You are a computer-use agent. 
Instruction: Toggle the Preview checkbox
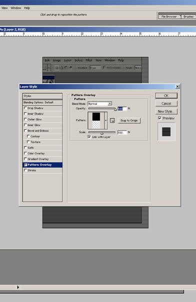click(x=159, y=118)
